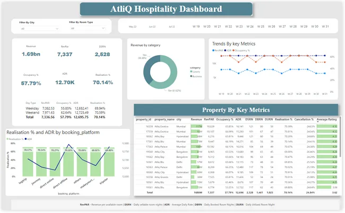
Task: Sort table by Cancellation % column header
Action: tap(304, 119)
